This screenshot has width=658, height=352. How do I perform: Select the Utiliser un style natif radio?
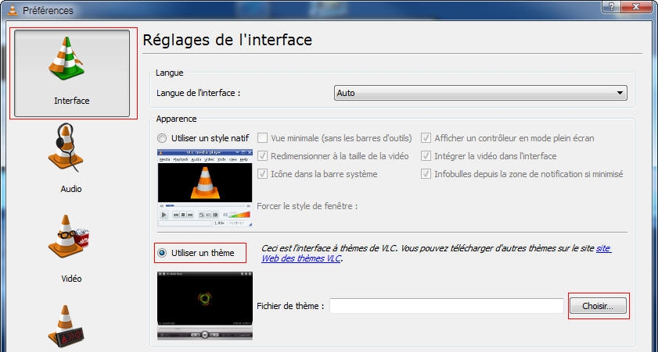pyautogui.click(x=161, y=138)
